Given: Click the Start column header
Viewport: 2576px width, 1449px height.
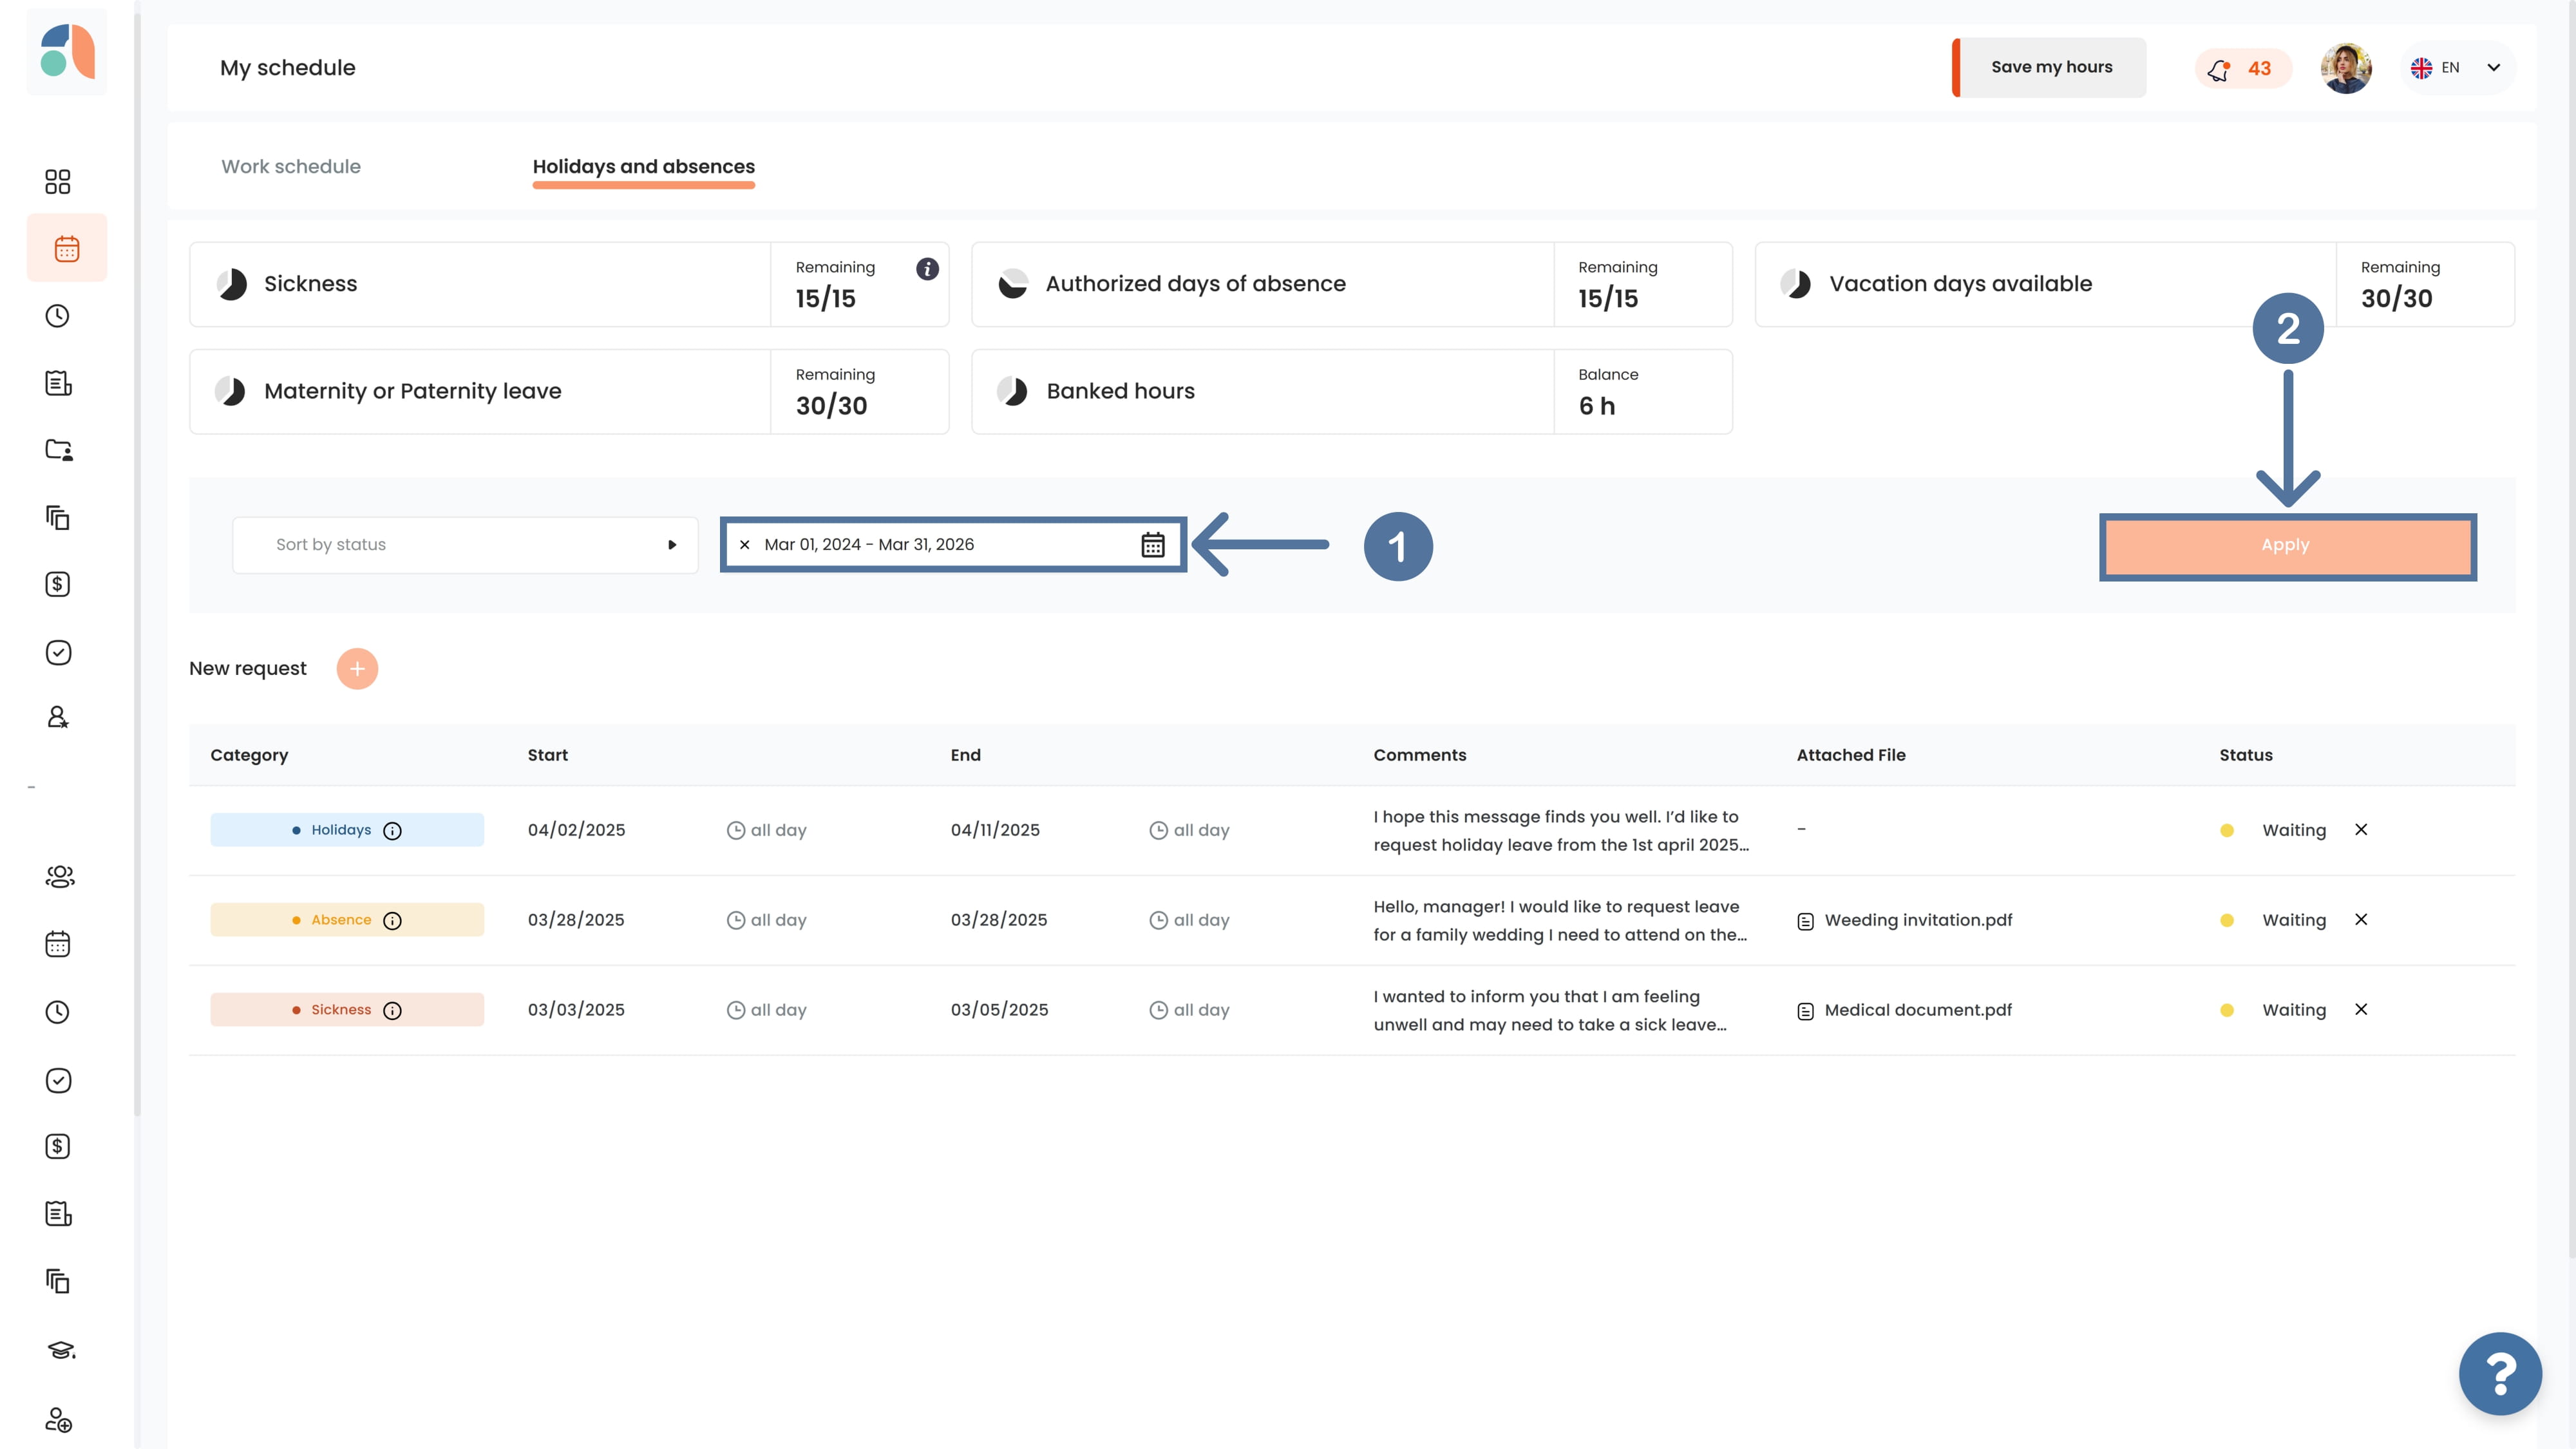Looking at the screenshot, I should coord(547,755).
